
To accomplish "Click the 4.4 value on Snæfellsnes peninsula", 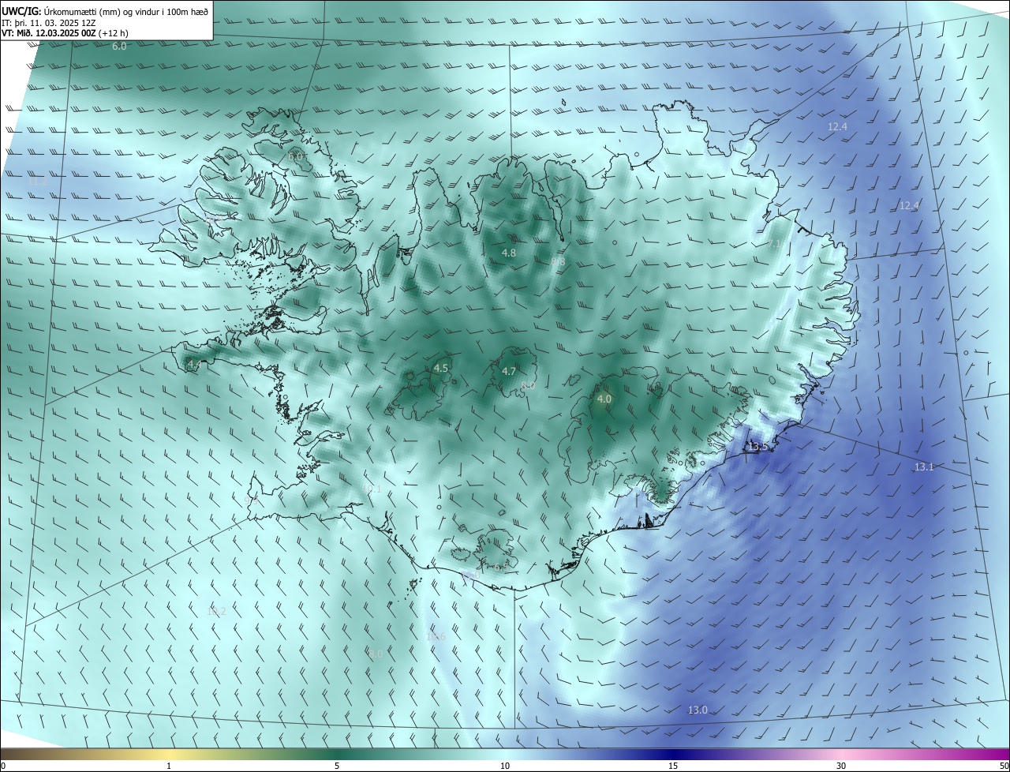I will point(193,365).
